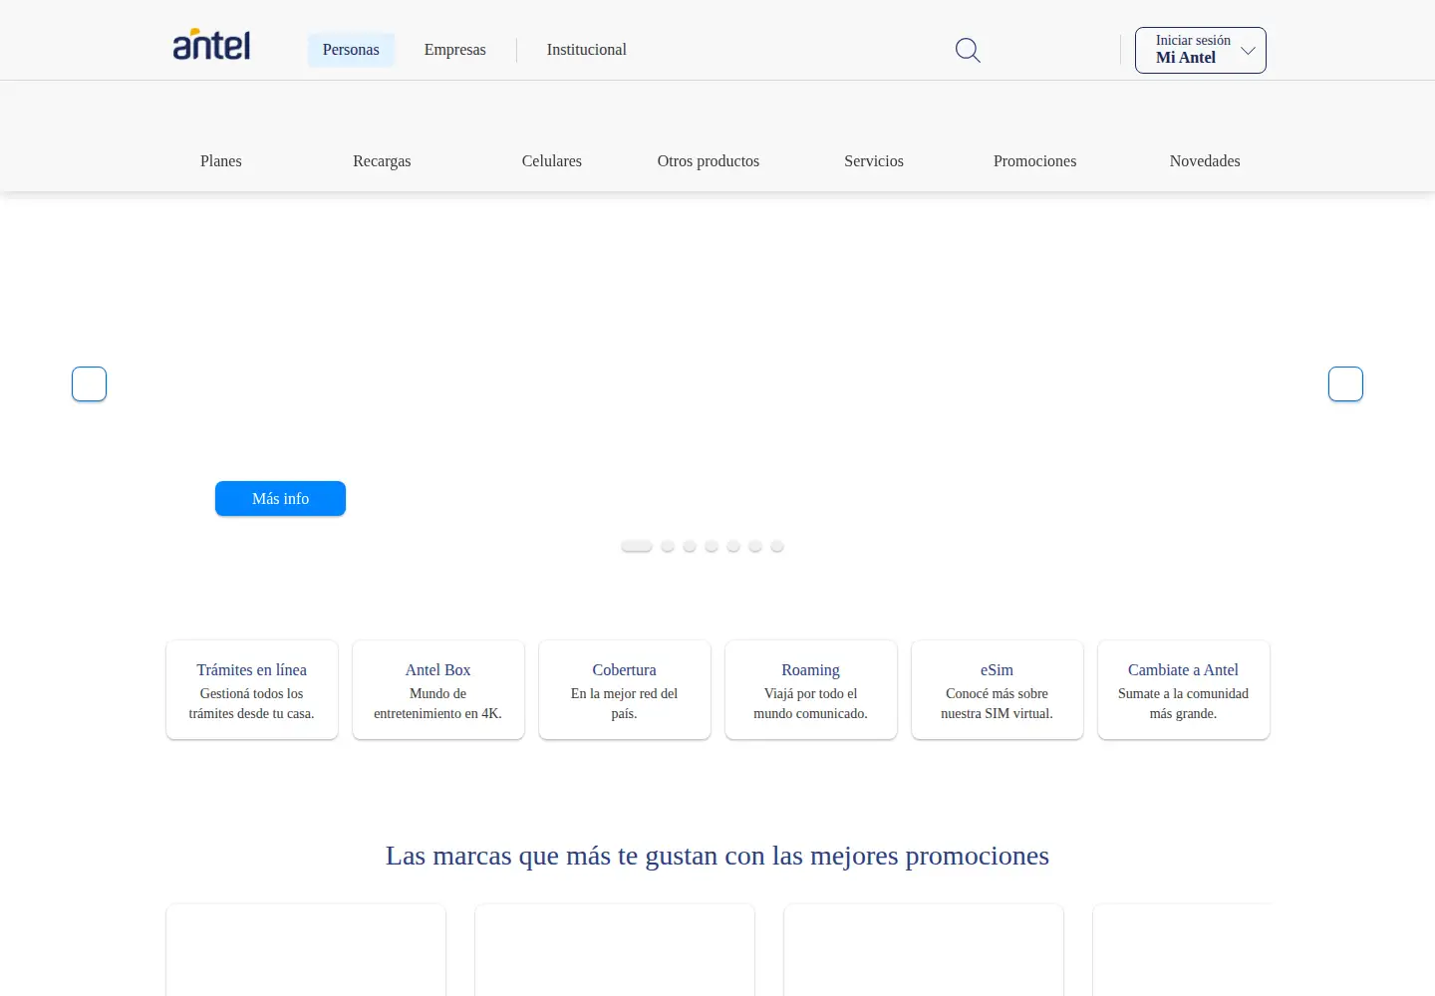The height and width of the screenshot is (996, 1435).
Task: Select the third carousel indicator dot
Action: 690,546
